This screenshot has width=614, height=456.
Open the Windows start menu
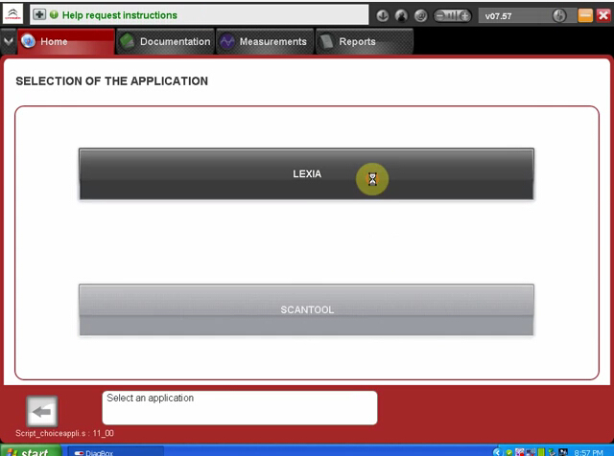(31, 450)
